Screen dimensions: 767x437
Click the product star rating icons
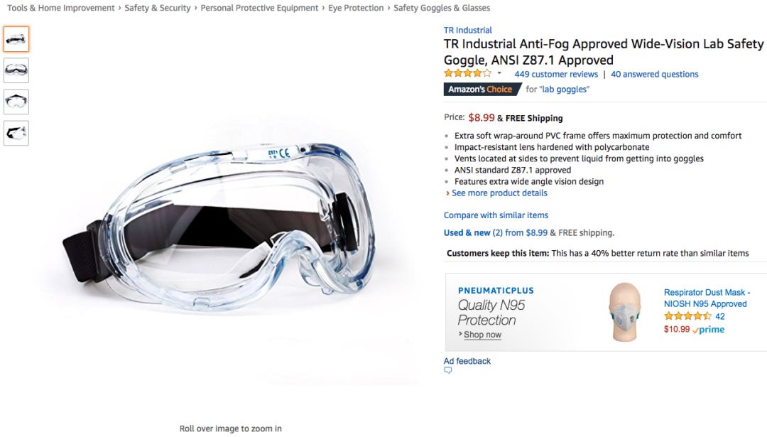(467, 73)
